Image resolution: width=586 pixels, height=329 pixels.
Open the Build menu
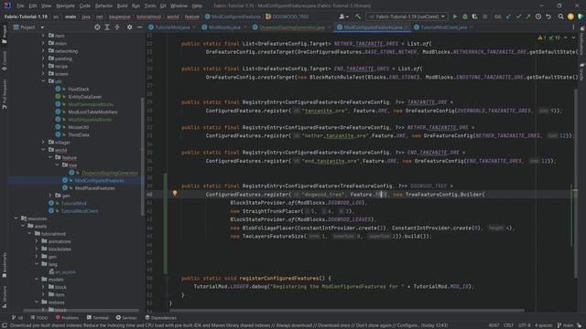(x=122, y=6)
